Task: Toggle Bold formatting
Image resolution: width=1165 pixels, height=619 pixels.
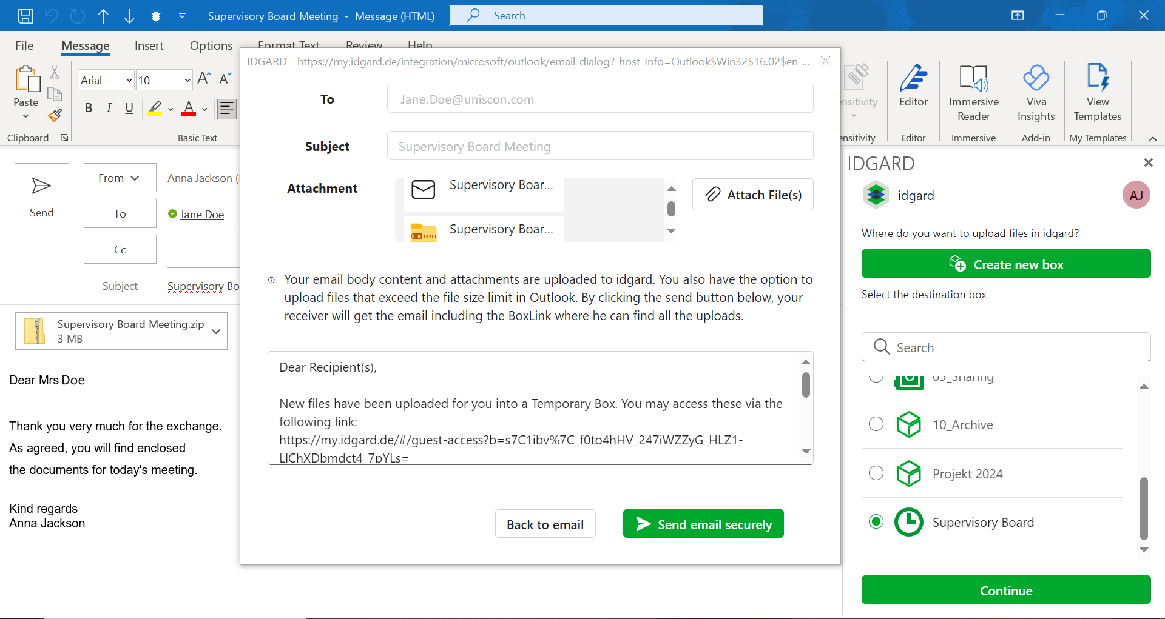Action: coord(89,108)
